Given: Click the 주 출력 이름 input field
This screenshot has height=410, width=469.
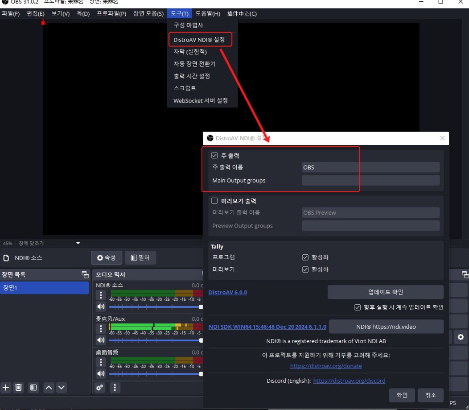Looking at the screenshot, I should [x=370, y=167].
